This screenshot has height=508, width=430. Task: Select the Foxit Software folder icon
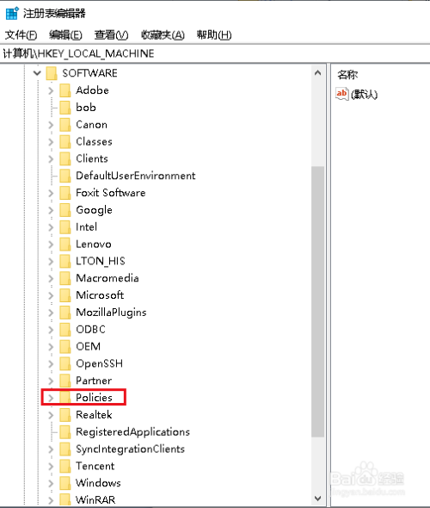coord(65,193)
